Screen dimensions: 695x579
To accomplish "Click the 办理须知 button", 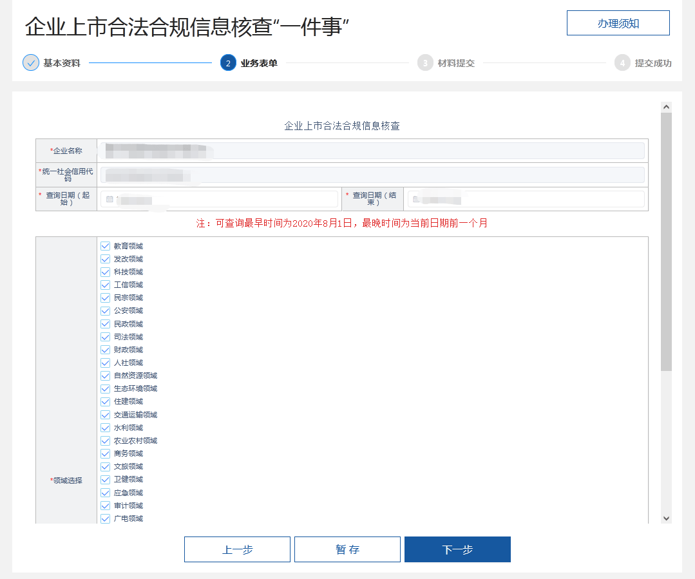I will 618,23.
